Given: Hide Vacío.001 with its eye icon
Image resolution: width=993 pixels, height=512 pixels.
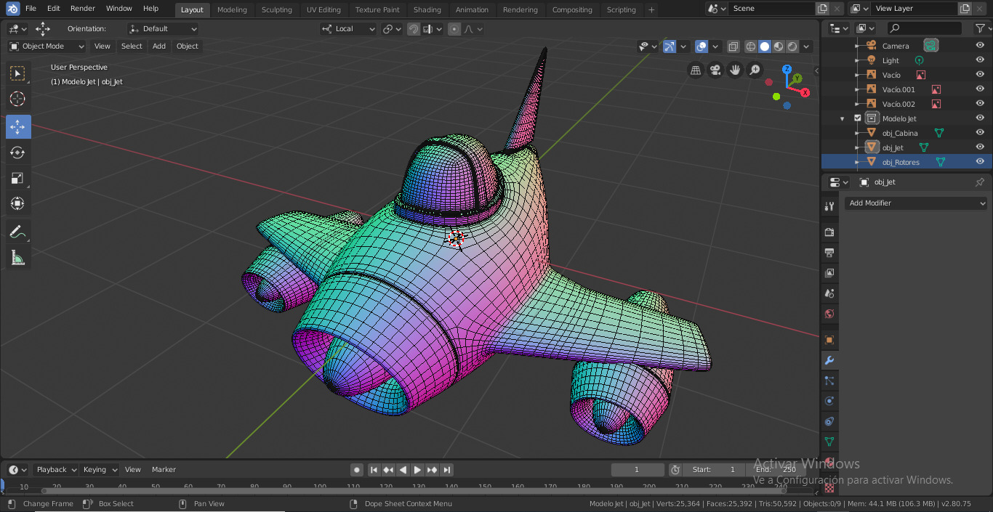Looking at the screenshot, I should tap(980, 89).
